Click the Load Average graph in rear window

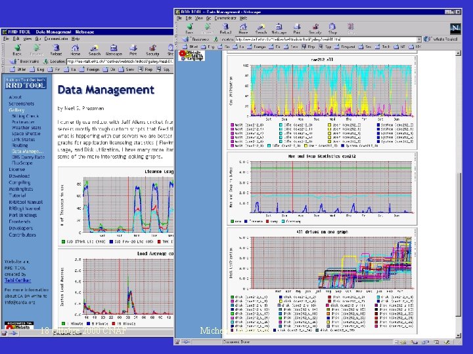point(116,289)
